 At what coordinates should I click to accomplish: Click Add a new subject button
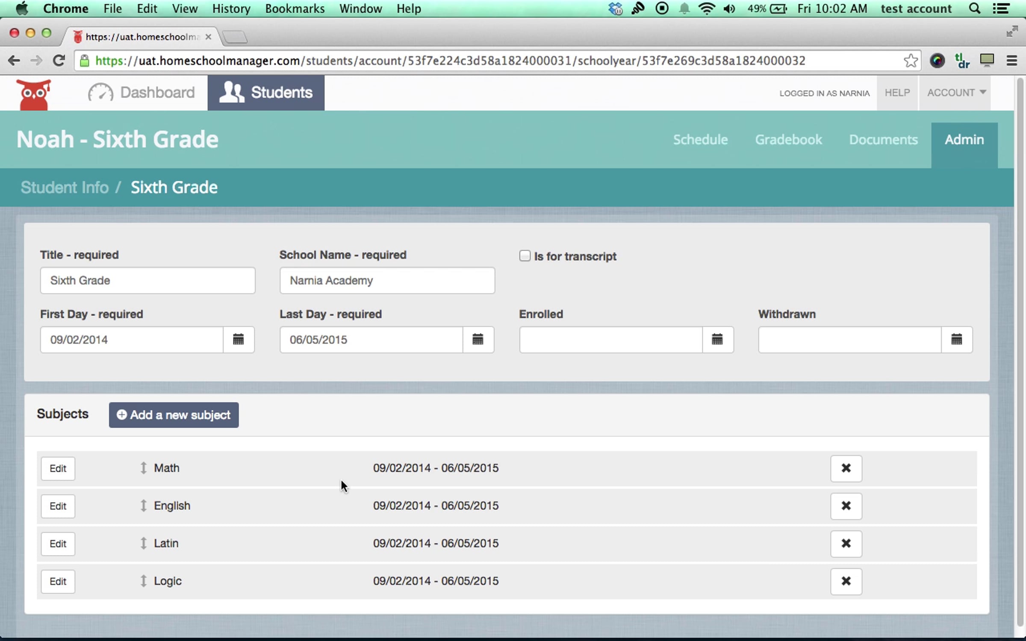pyautogui.click(x=174, y=415)
